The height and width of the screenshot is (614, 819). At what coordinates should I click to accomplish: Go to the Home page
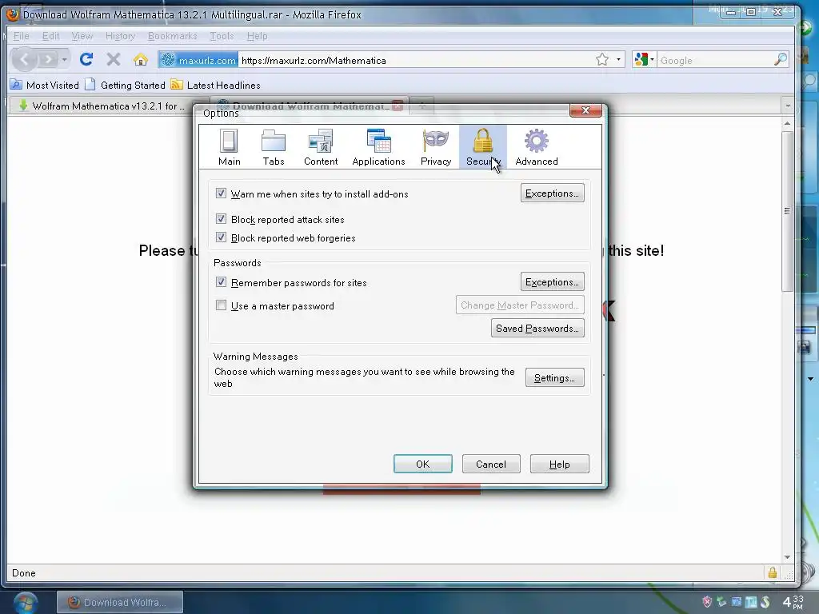pyautogui.click(x=141, y=59)
